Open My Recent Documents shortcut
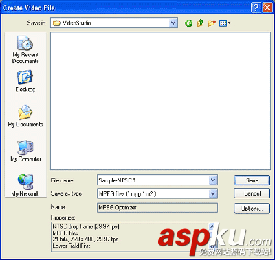 pyautogui.click(x=25, y=49)
